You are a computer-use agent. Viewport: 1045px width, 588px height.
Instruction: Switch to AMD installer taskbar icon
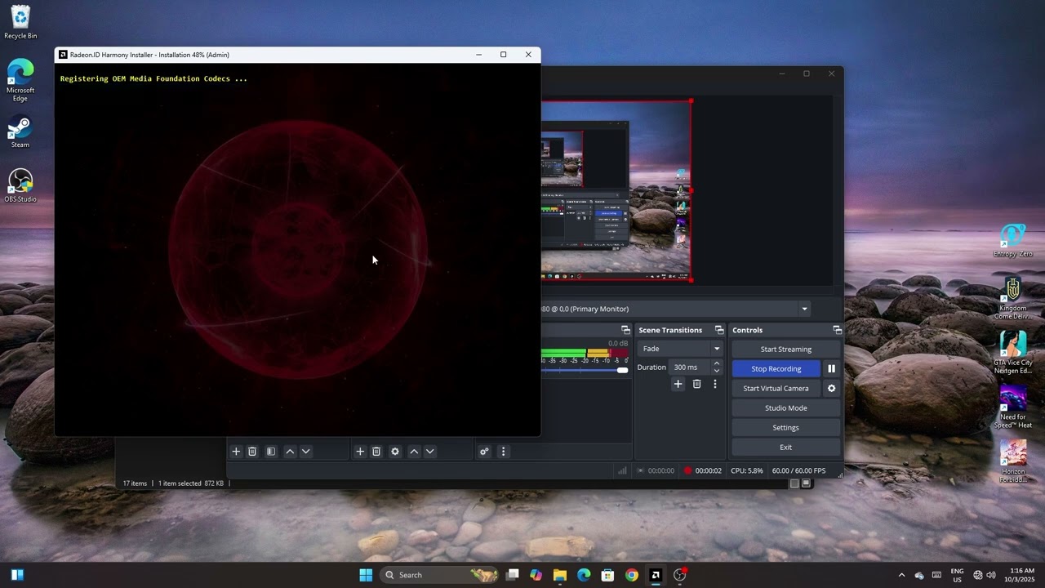tap(656, 575)
